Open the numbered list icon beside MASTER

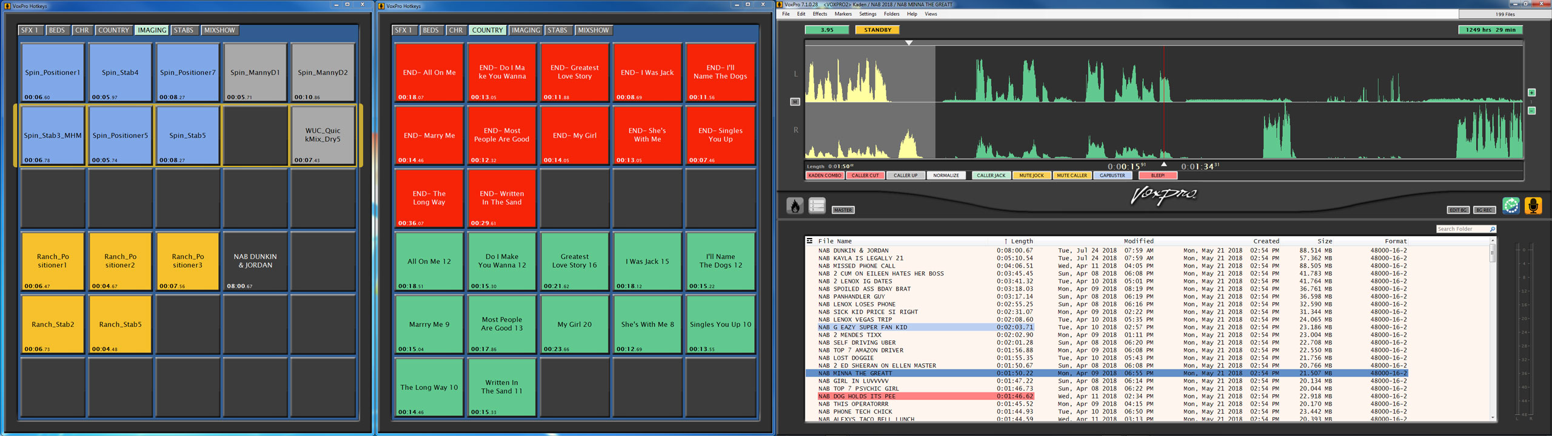[x=817, y=206]
